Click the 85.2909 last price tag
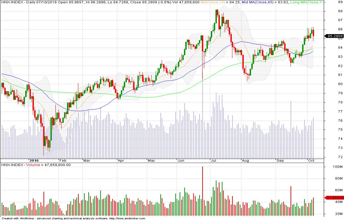Viewport: 344px width, 220px height. 335,36
